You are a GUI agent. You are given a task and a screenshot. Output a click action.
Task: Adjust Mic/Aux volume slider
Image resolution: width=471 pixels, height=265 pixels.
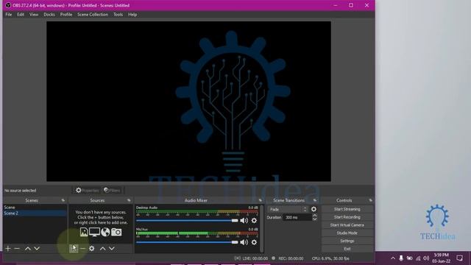pyautogui.click(x=187, y=242)
